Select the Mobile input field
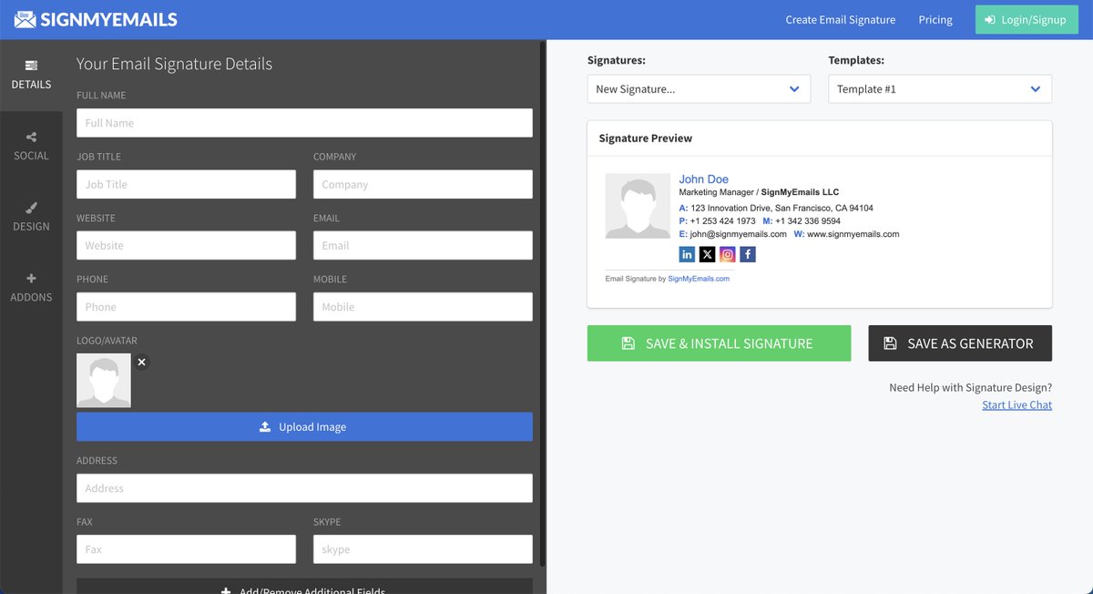1093x594 pixels. pyautogui.click(x=423, y=307)
